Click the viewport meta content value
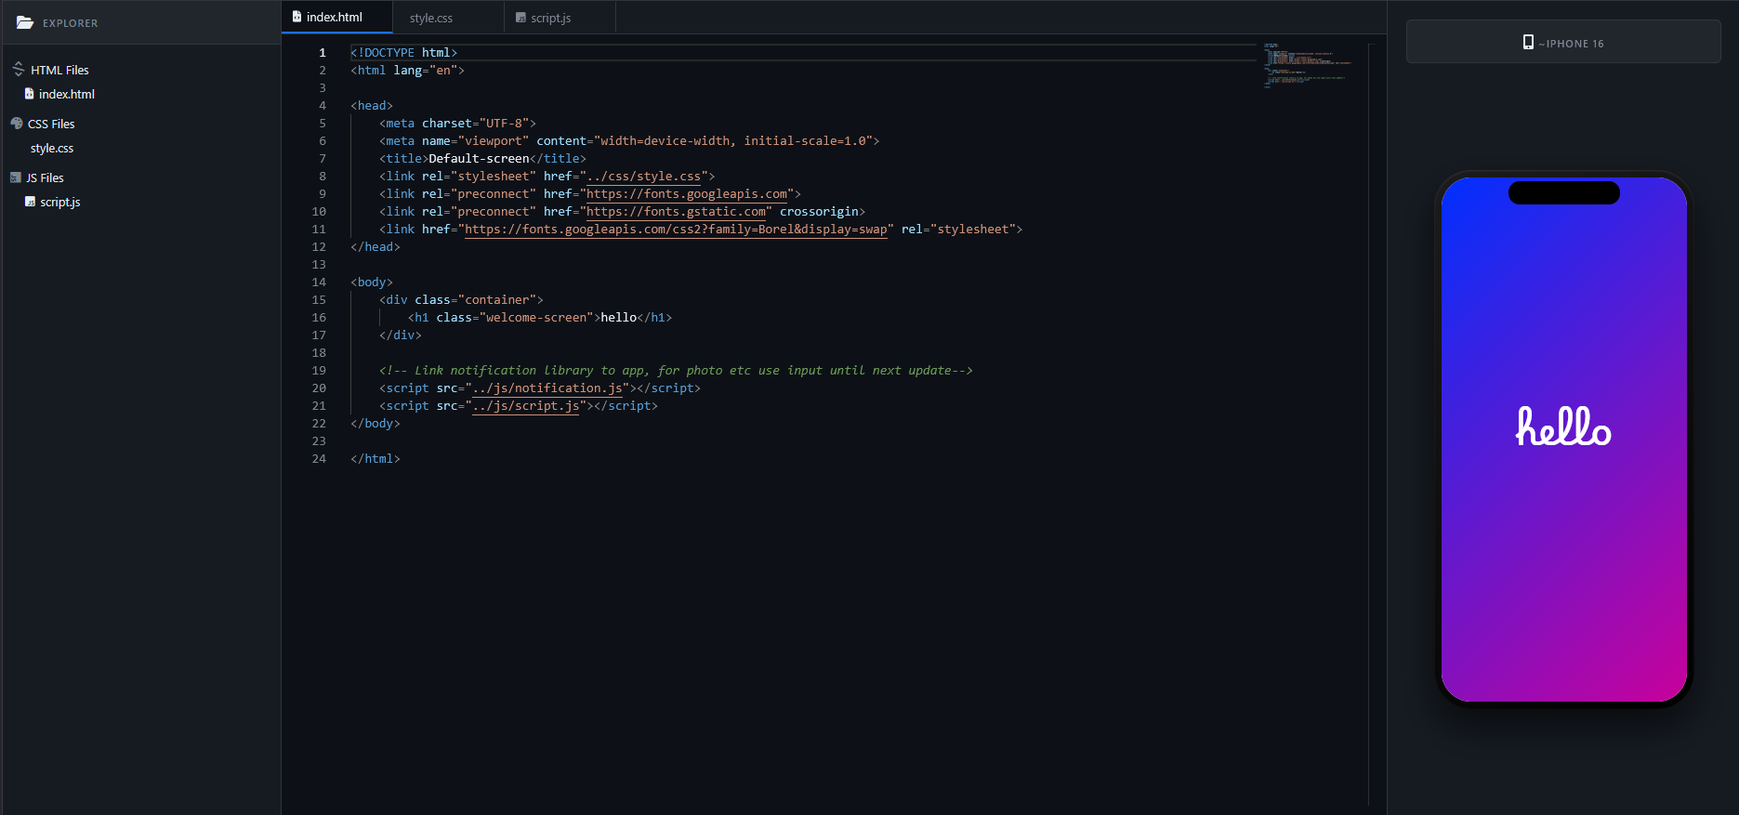The width and height of the screenshot is (1739, 815). click(733, 140)
